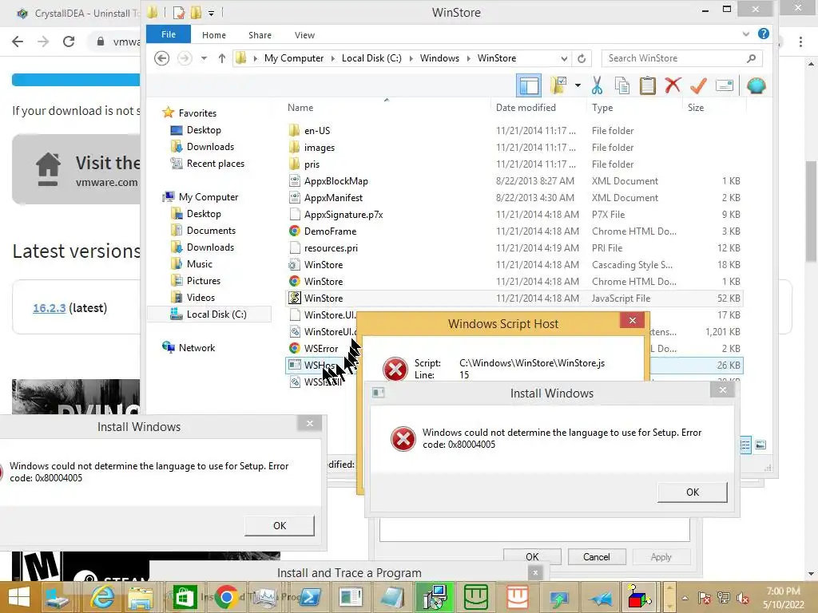The width and height of the screenshot is (818, 613).
Task: Expand the My Computer breadcrumb arrow
Action: tap(333, 58)
